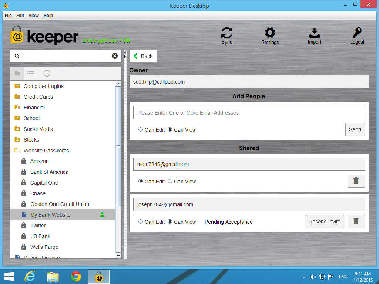The height and width of the screenshot is (284, 379).
Task: Click the Chase lock icon
Action: click(x=24, y=193)
